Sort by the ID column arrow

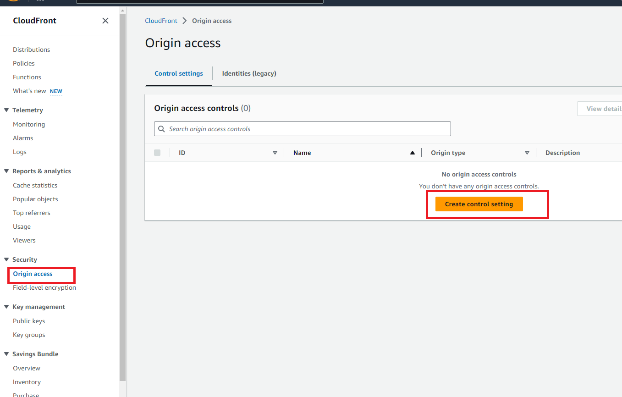(275, 153)
